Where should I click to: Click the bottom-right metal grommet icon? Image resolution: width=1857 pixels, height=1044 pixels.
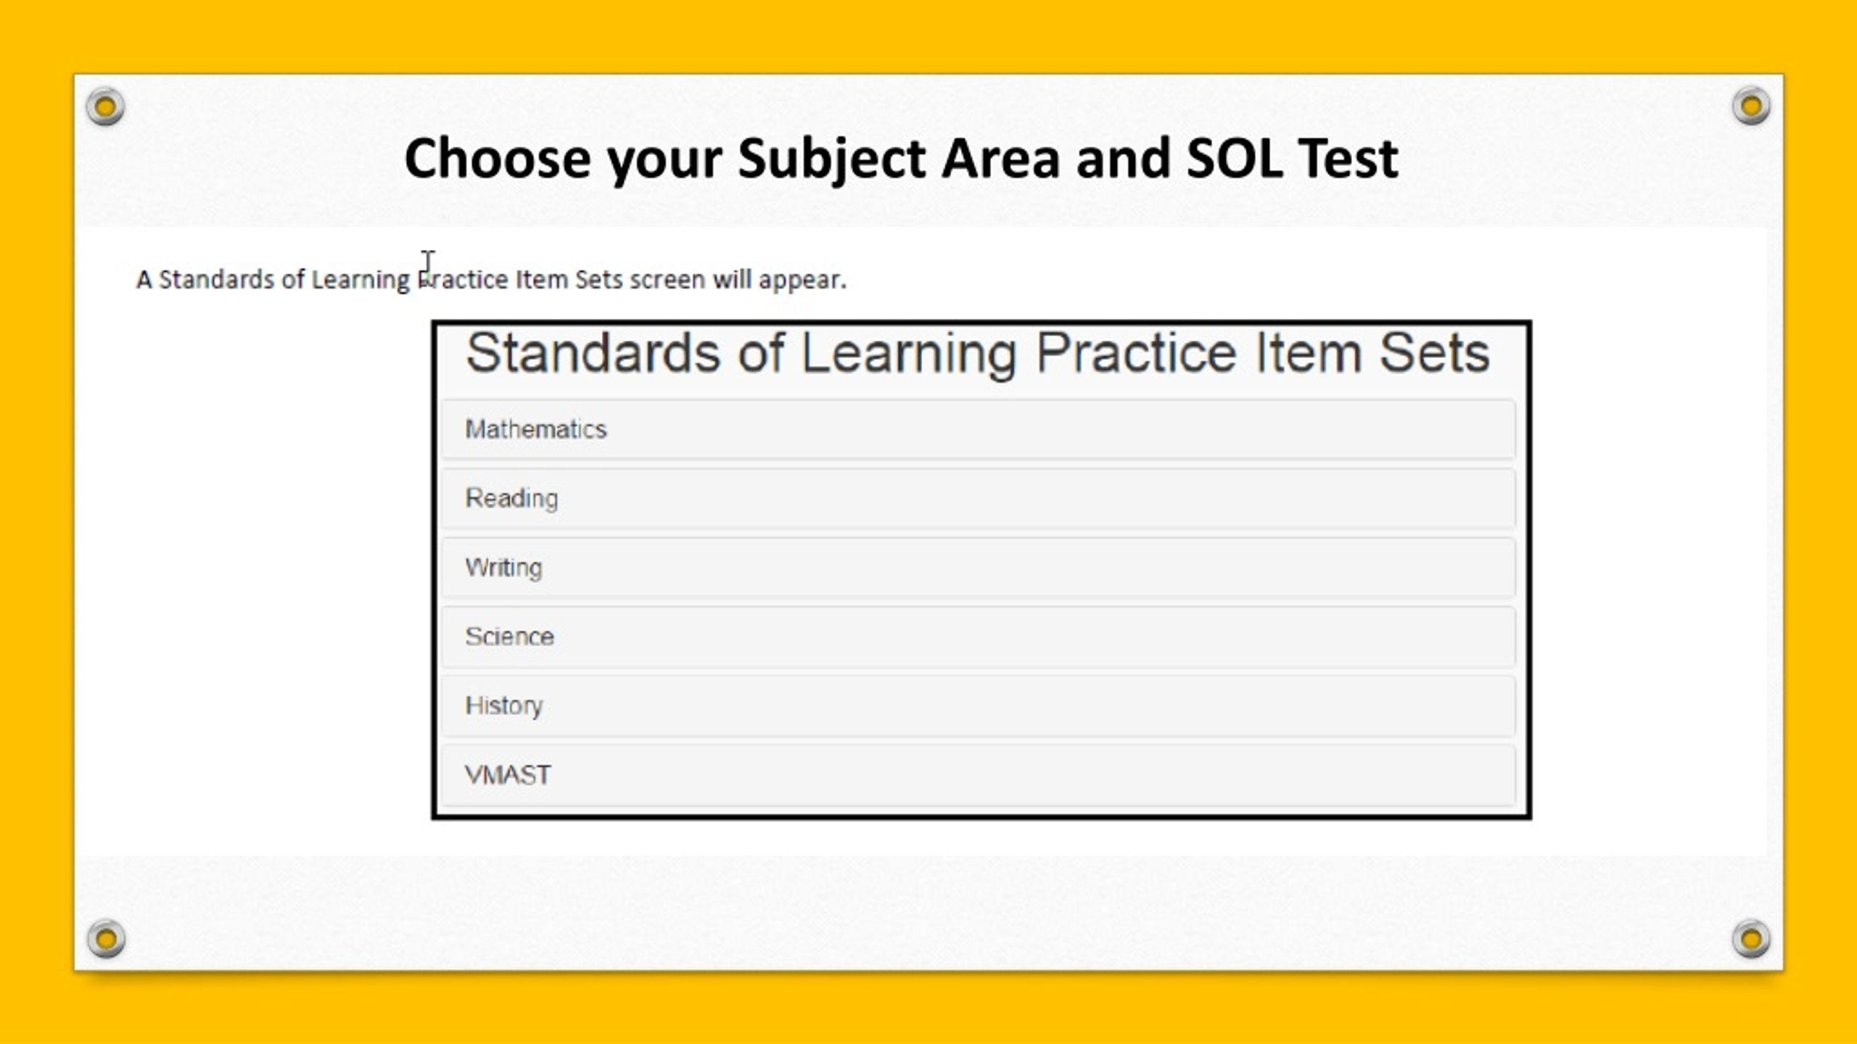click(1751, 939)
